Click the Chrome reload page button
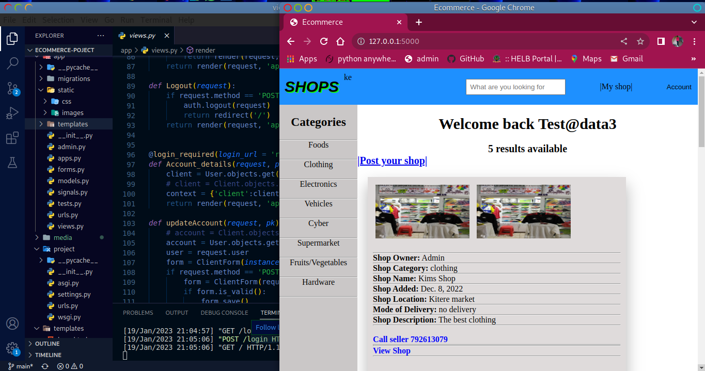The image size is (705, 371). point(324,41)
